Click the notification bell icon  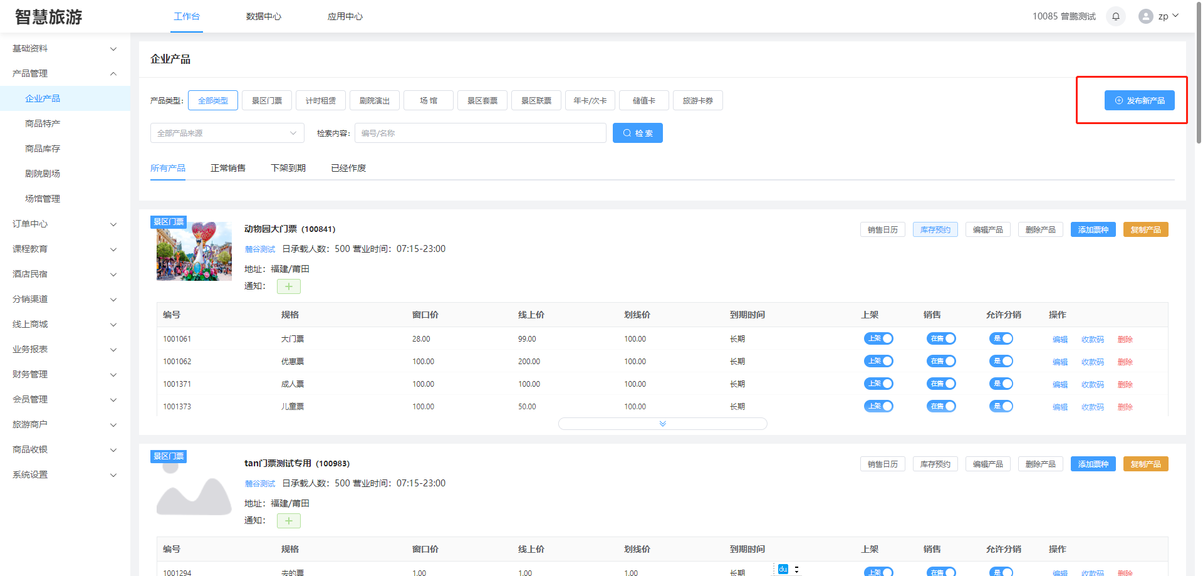click(1116, 16)
